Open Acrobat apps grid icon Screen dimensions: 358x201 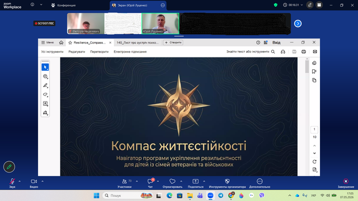point(266,42)
